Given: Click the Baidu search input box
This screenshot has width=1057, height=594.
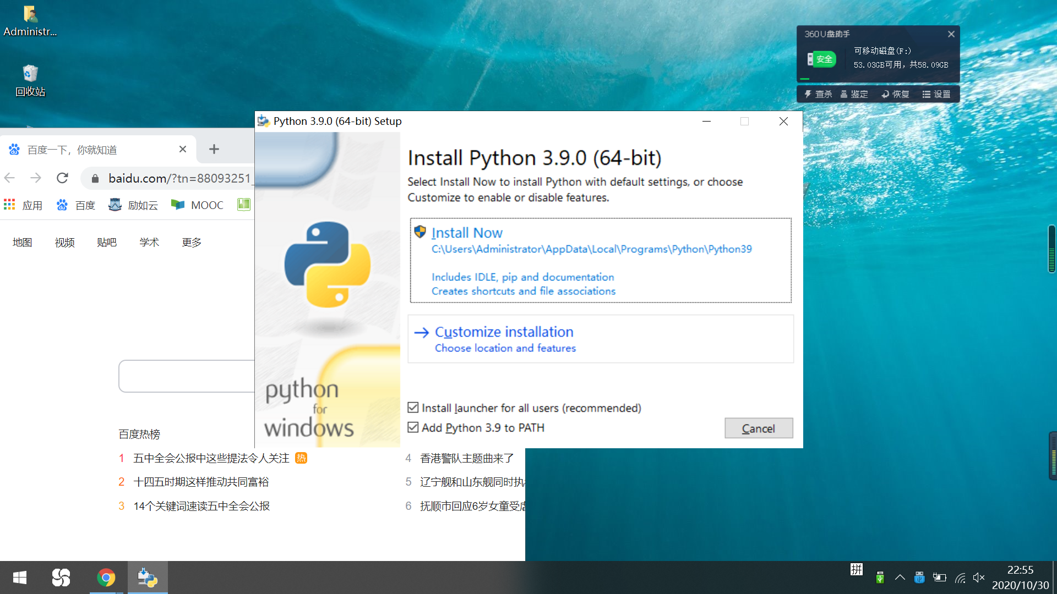Looking at the screenshot, I should pyautogui.click(x=187, y=376).
